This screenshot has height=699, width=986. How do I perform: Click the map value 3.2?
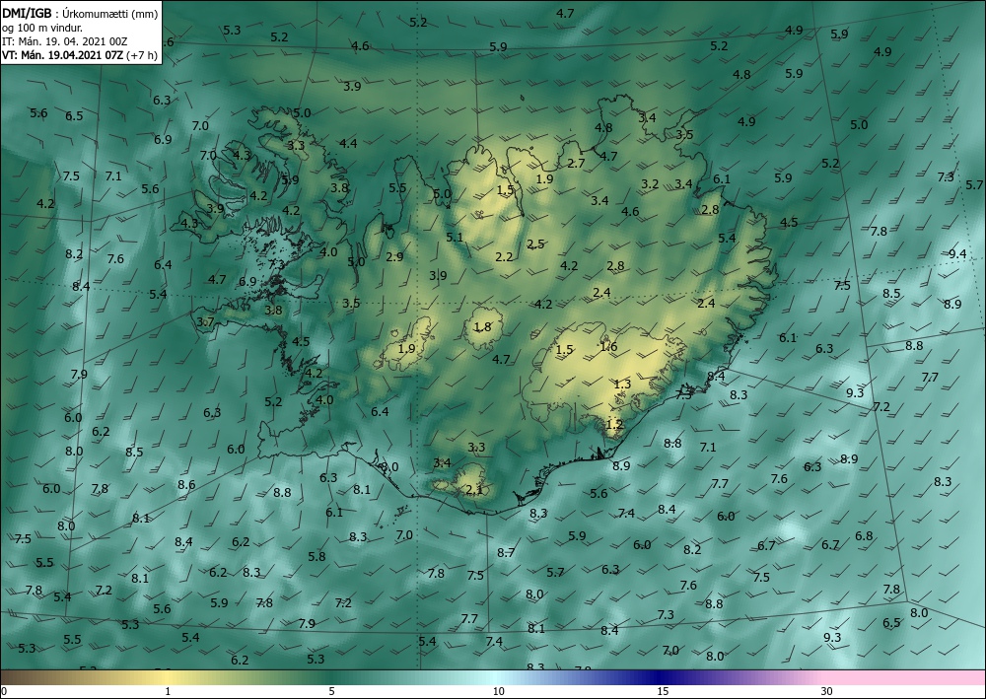point(650,184)
